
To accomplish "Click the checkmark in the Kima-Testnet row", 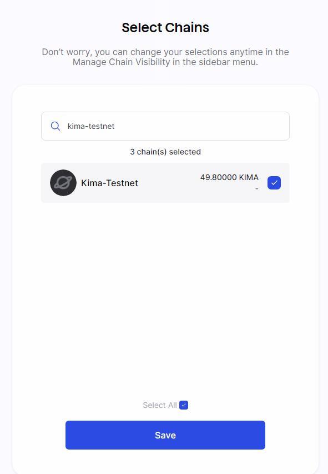I will pos(274,183).
